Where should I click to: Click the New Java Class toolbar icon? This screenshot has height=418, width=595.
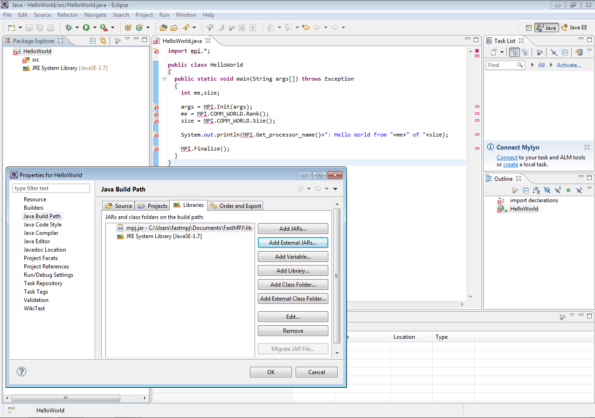pos(139,27)
